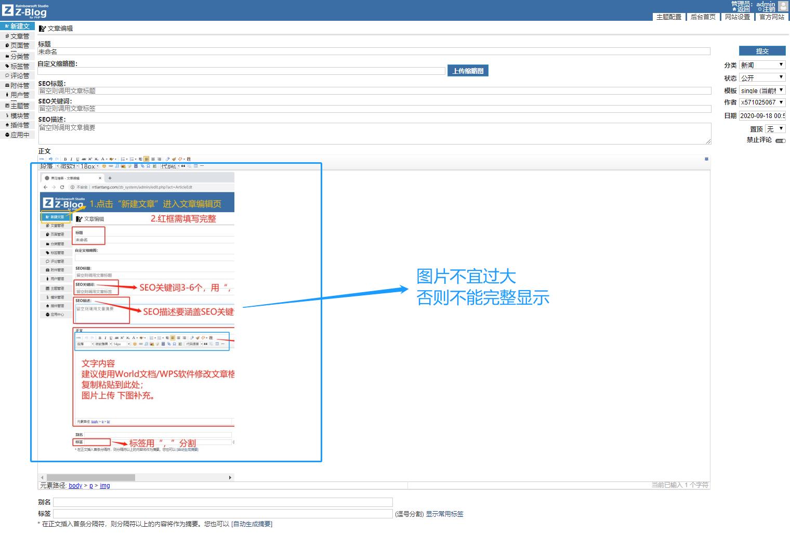Viewport: 790px width, 547px height.
Task: Click the 显示常用标签 link
Action: [444, 514]
